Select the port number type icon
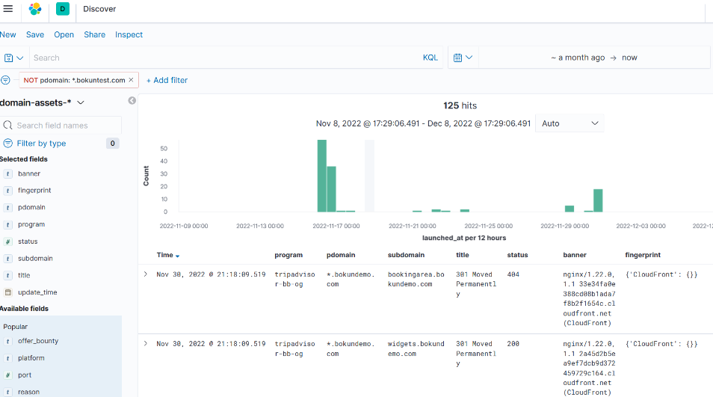 pyautogui.click(x=7, y=375)
